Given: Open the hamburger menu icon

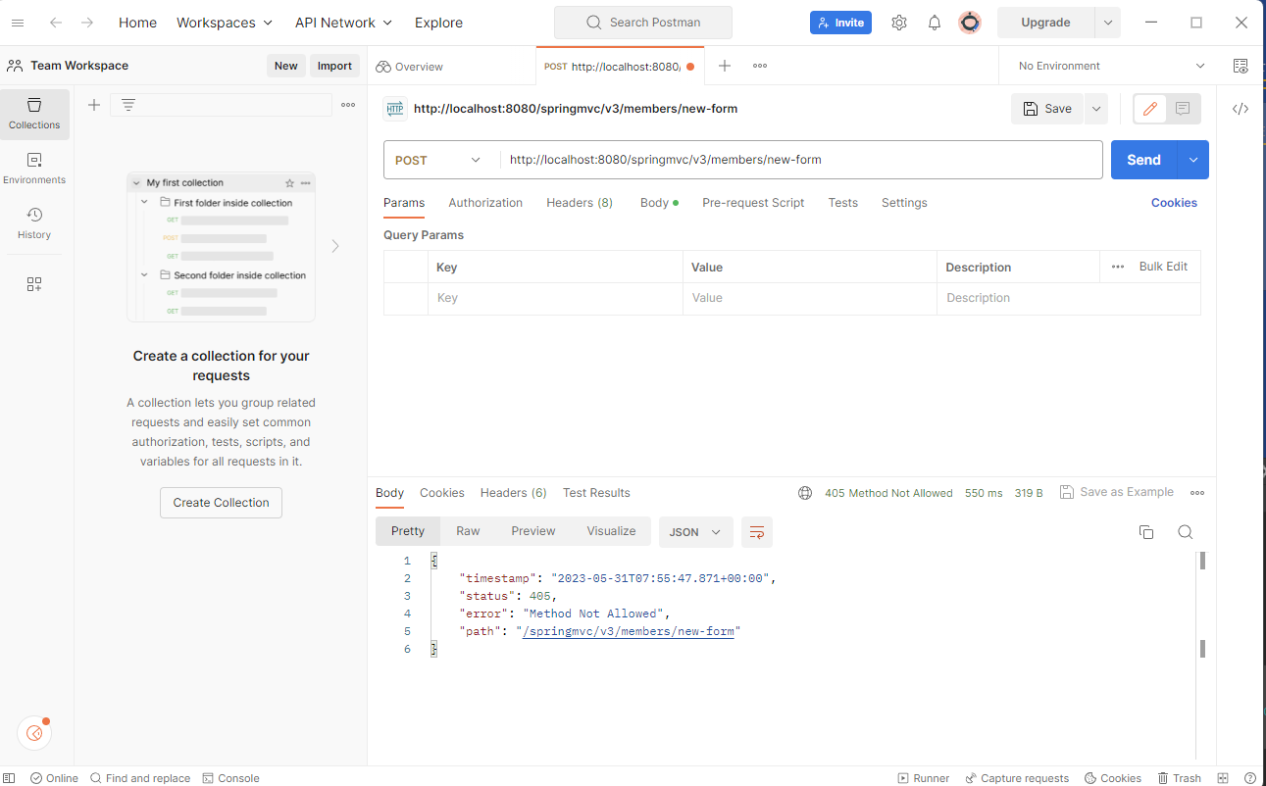Looking at the screenshot, I should [18, 23].
